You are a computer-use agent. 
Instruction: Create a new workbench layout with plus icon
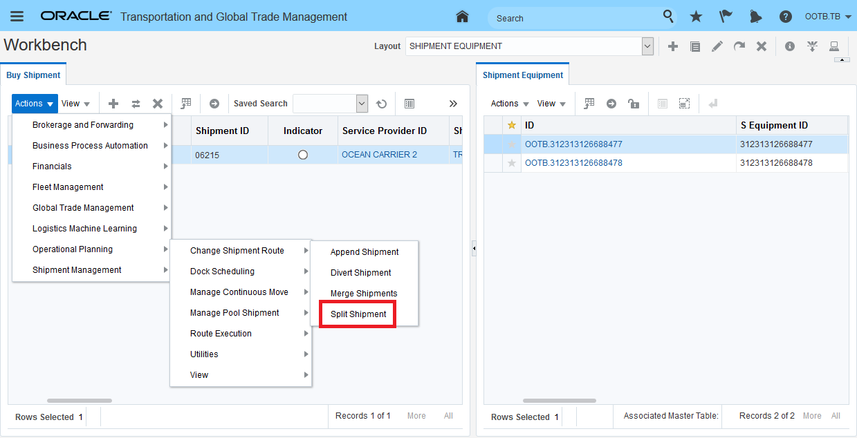672,46
